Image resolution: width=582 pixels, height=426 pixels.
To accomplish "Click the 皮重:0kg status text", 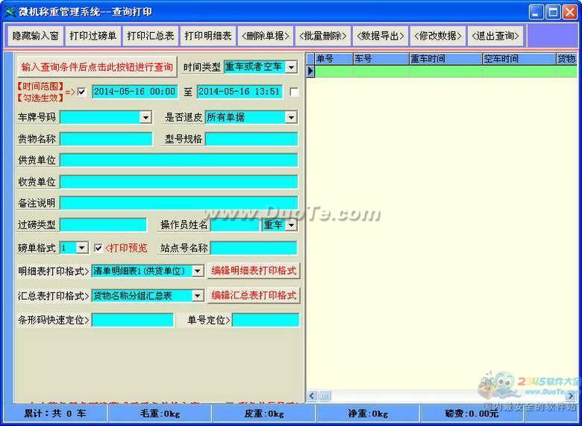I will [x=264, y=413].
